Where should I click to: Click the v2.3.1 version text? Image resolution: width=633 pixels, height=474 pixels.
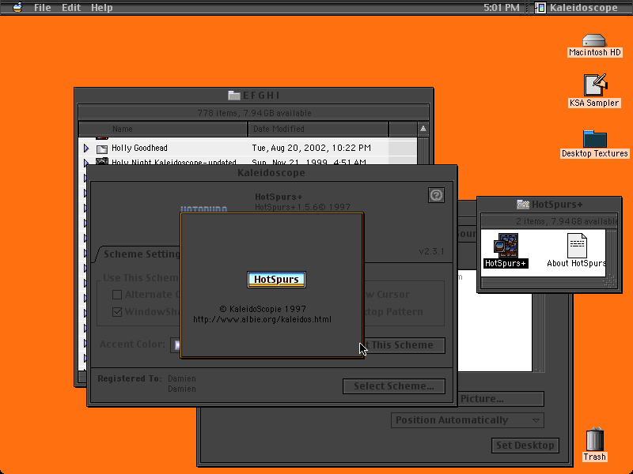431,251
